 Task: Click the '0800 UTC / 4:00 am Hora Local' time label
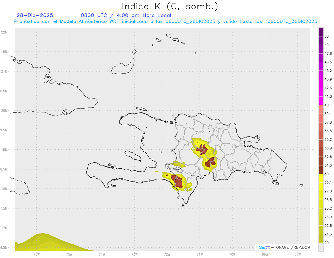(x=126, y=15)
